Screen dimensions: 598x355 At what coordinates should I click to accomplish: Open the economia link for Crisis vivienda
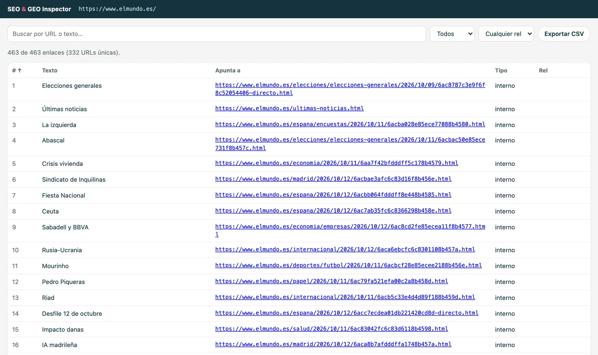[337, 163]
